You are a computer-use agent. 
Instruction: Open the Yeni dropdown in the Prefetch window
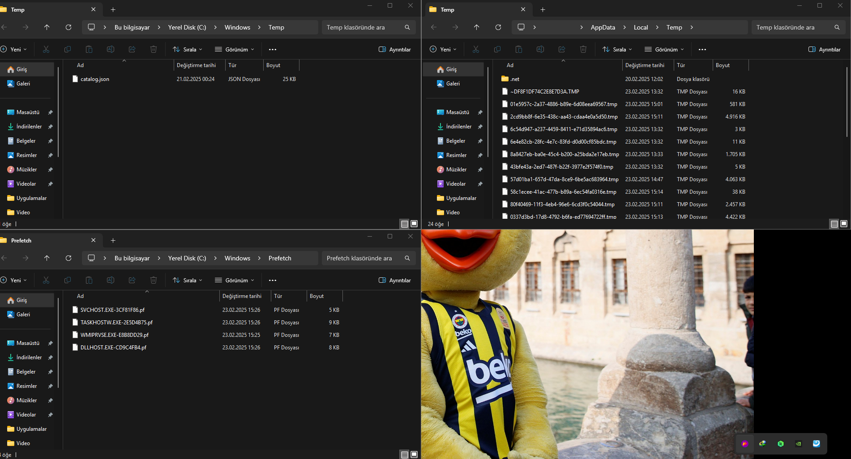[x=14, y=280]
